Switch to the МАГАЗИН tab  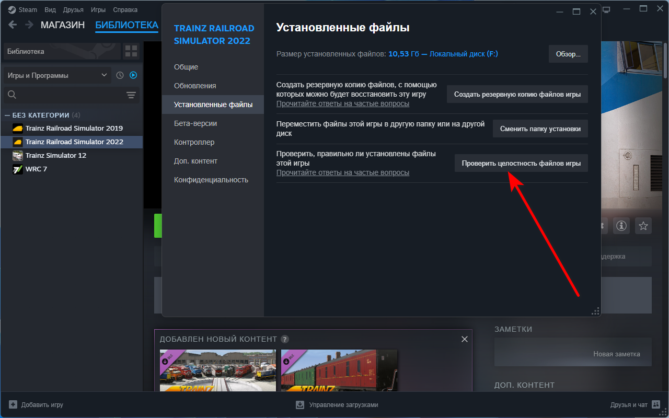63,25
